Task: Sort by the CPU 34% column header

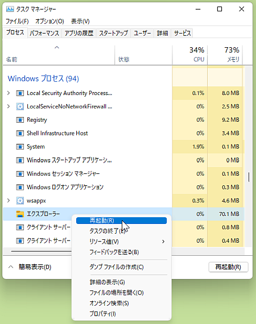Action: pos(190,55)
